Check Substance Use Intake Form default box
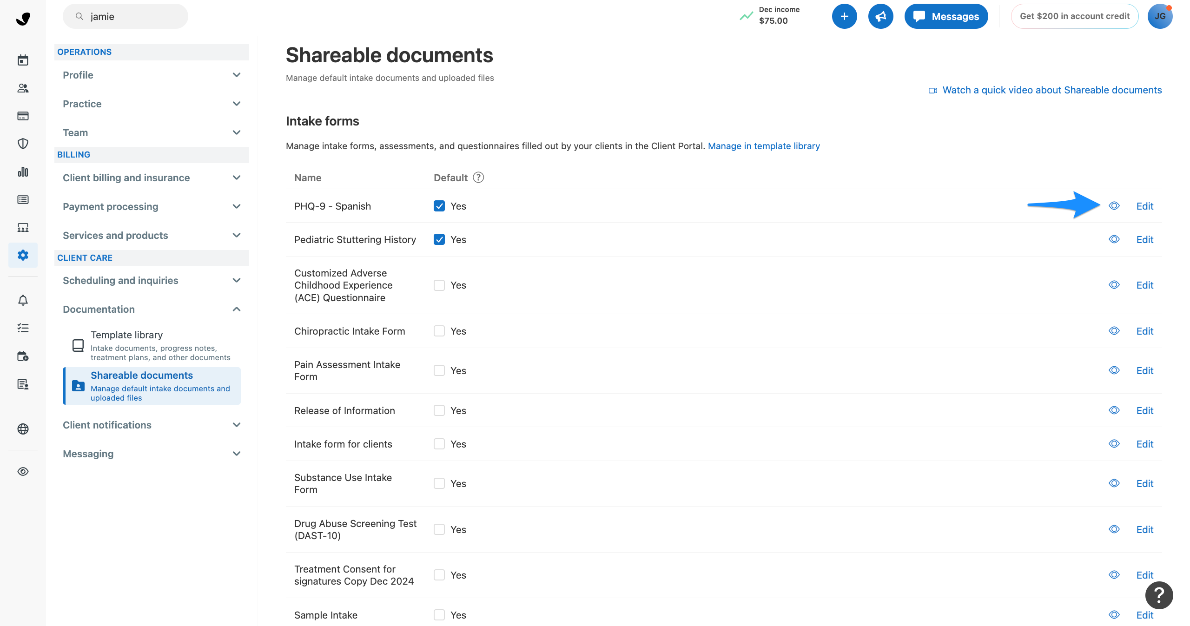This screenshot has width=1190, height=626. [439, 483]
